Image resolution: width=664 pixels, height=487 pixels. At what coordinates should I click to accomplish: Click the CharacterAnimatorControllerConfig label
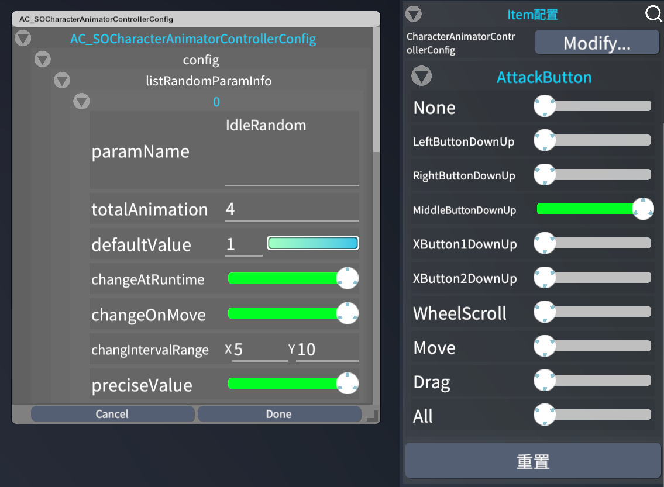click(461, 43)
